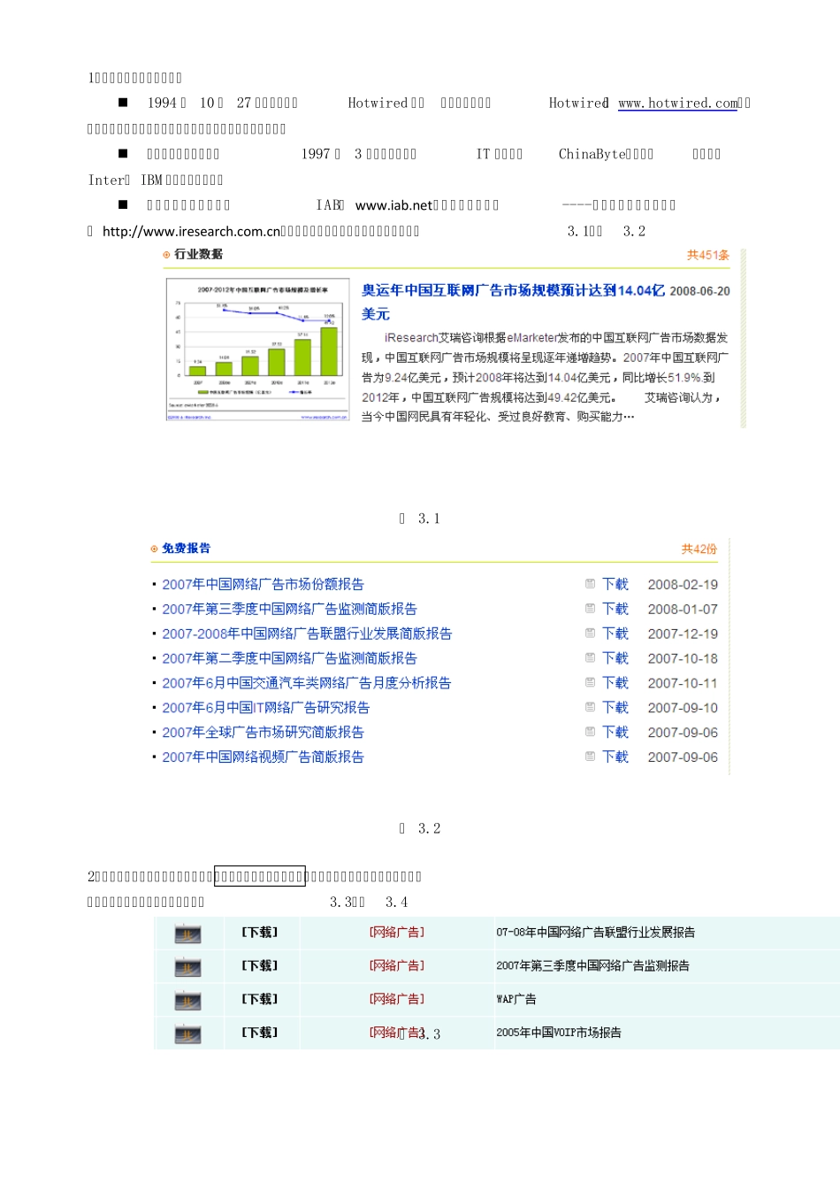Click download icon in 2007-10-11 row
Image resolution: width=840 pixels, height=1191 pixels.
click(x=590, y=683)
